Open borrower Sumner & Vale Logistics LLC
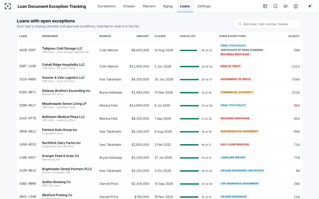 63,77
